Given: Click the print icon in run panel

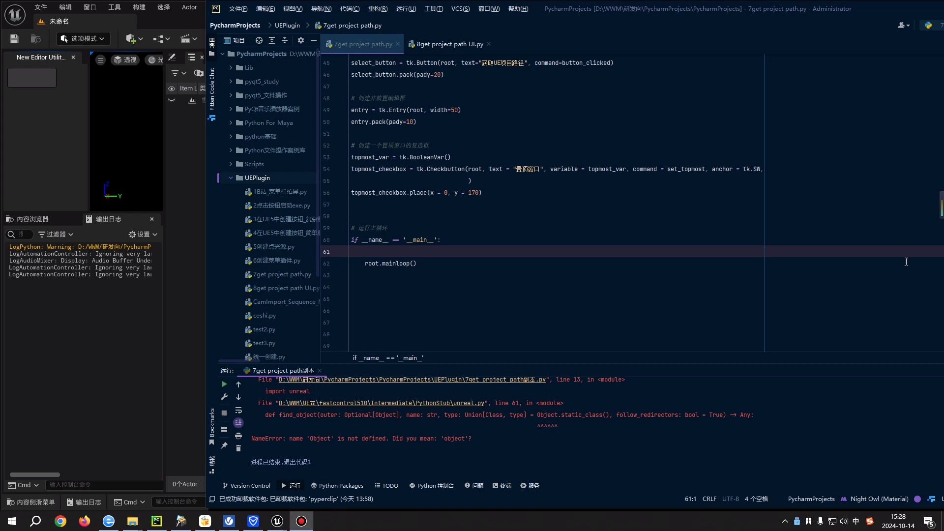Looking at the screenshot, I should click(238, 436).
